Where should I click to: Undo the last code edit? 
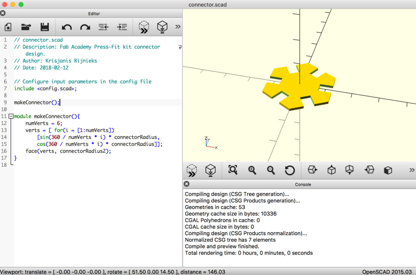pyautogui.click(x=67, y=27)
